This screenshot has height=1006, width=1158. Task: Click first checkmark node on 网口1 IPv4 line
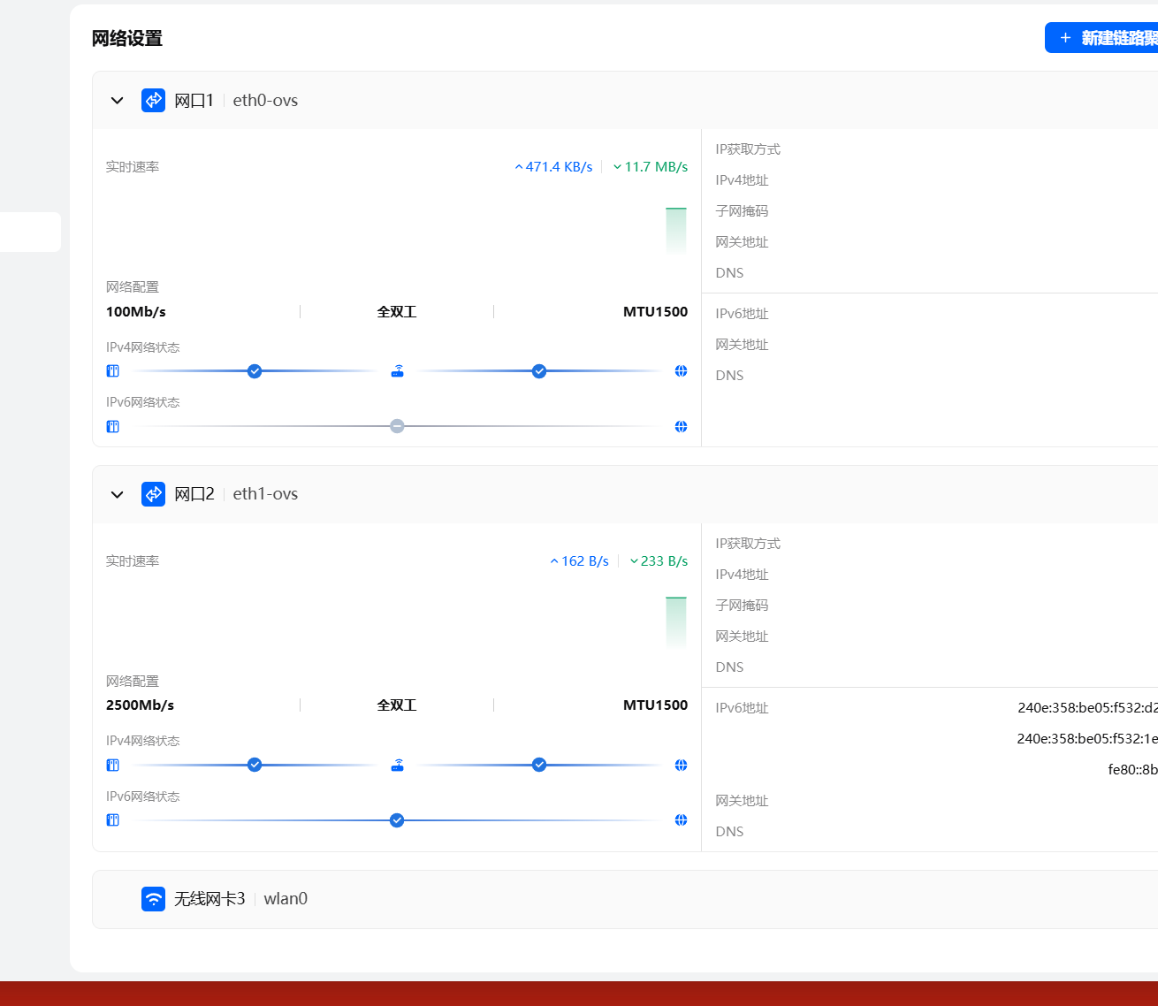click(x=255, y=371)
